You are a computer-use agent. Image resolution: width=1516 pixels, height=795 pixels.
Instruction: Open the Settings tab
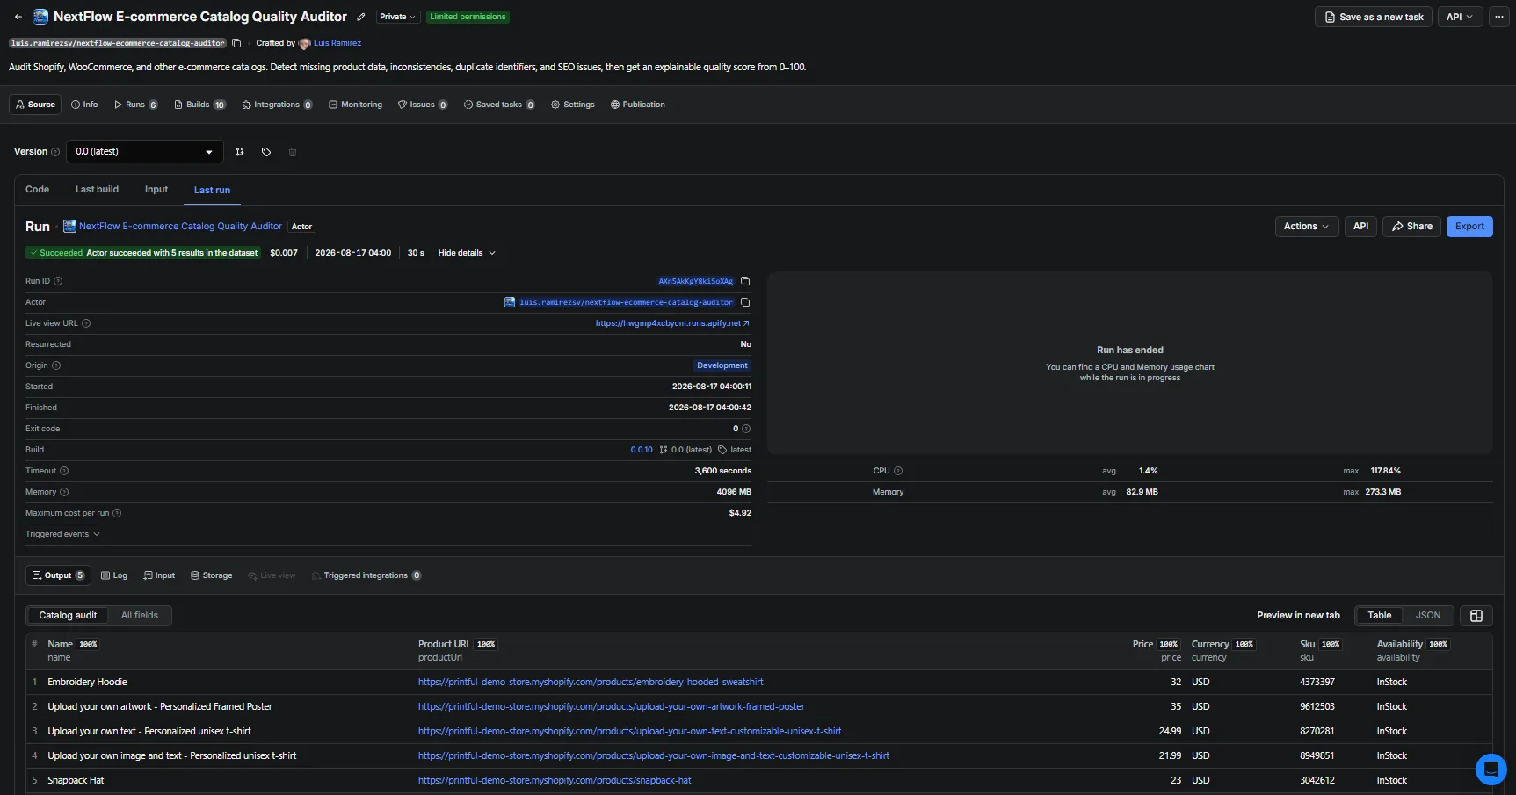point(572,105)
